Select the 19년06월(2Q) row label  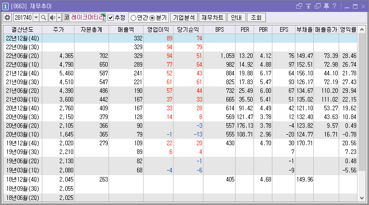pyautogui.click(x=23, y=161)
